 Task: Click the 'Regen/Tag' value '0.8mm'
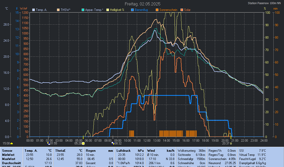(232, 155)
